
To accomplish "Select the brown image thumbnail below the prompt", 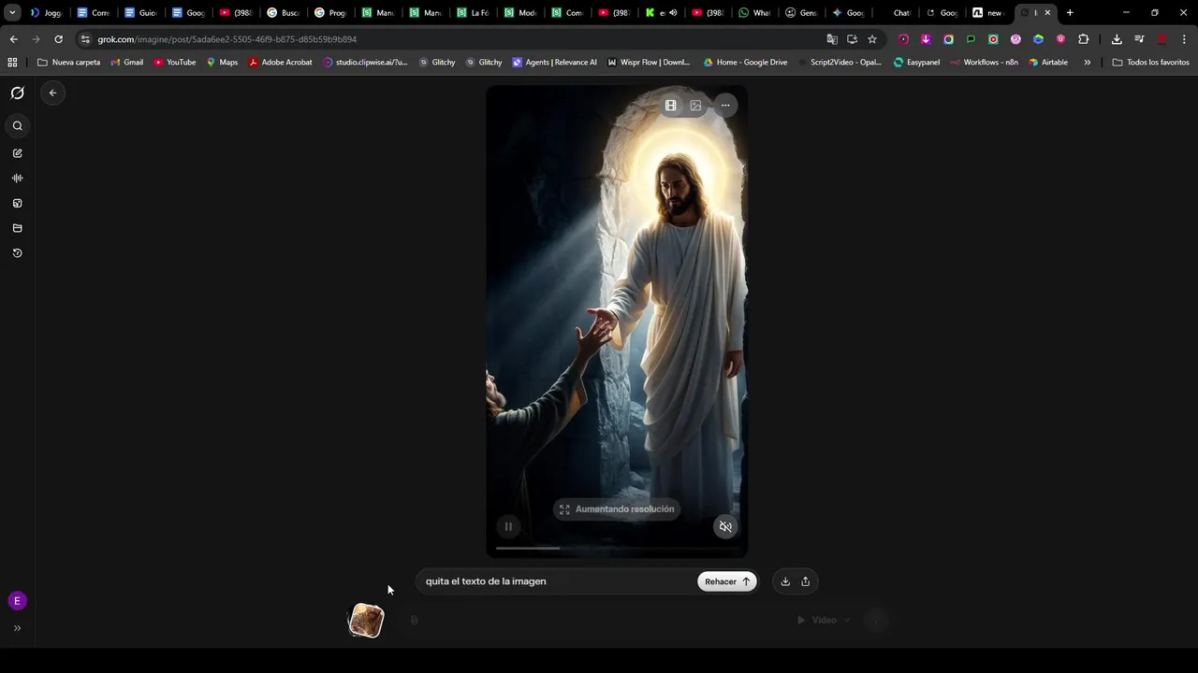I will click(x=366, y=621).
